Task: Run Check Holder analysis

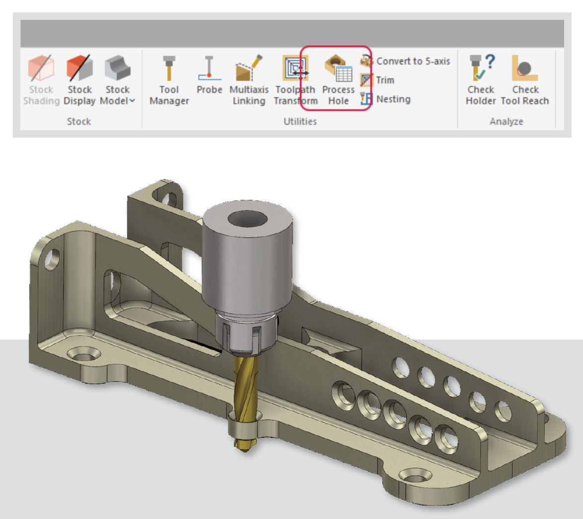Action: [481, 80]
